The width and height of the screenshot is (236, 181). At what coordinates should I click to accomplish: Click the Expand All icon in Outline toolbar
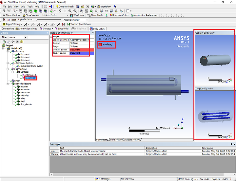coord(17,42)
